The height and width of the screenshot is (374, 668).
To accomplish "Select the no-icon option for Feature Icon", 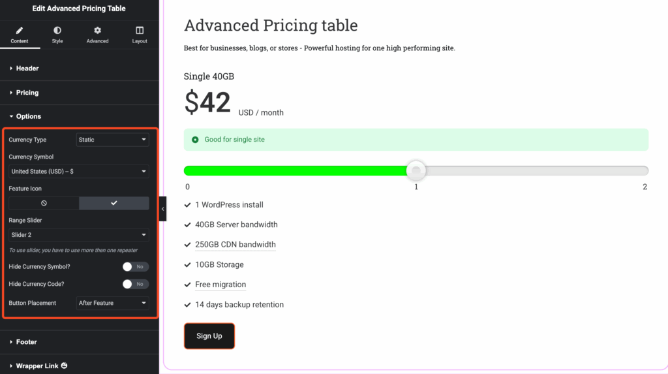I will tap(44, 203).
